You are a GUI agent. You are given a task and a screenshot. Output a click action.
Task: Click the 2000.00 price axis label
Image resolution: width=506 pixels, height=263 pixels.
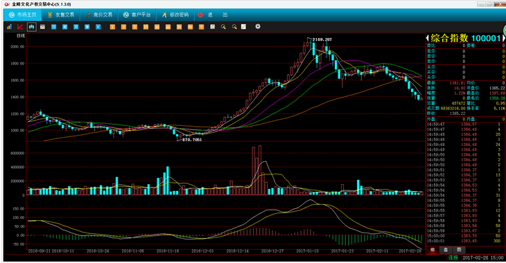pos(17,47)
